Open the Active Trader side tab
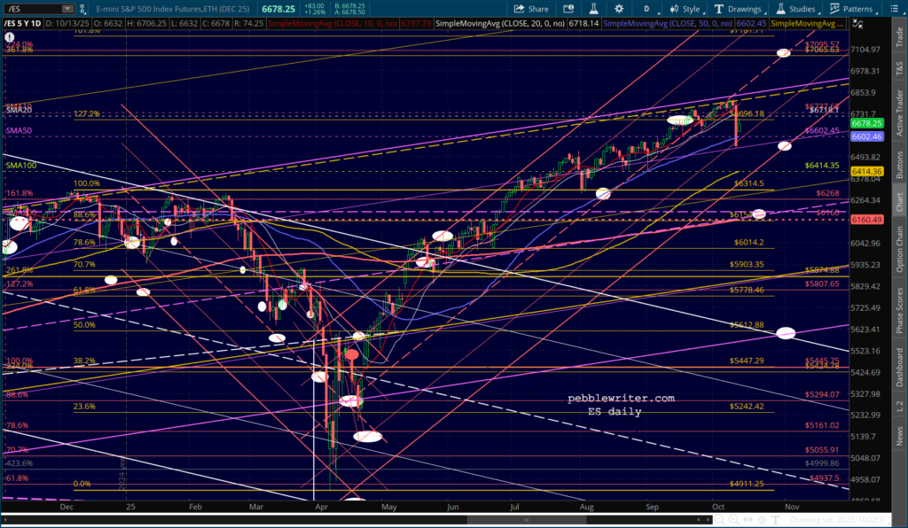 click(899, 113)
